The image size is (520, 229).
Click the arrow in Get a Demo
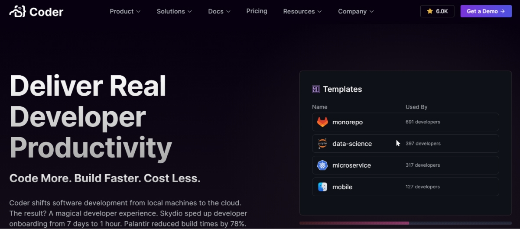(x=503, y=11)
